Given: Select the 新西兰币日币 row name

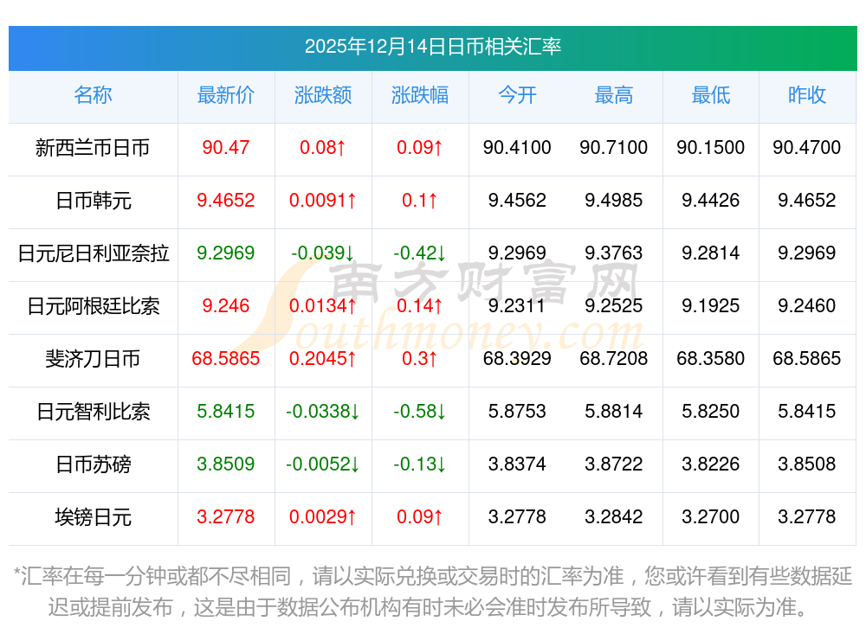Looking at the screenshot, I should click(x=93, y=148).
